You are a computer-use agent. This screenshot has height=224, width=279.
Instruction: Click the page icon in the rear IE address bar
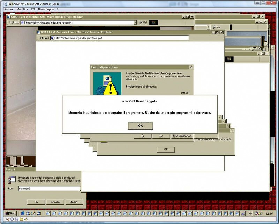coord(23,23)
